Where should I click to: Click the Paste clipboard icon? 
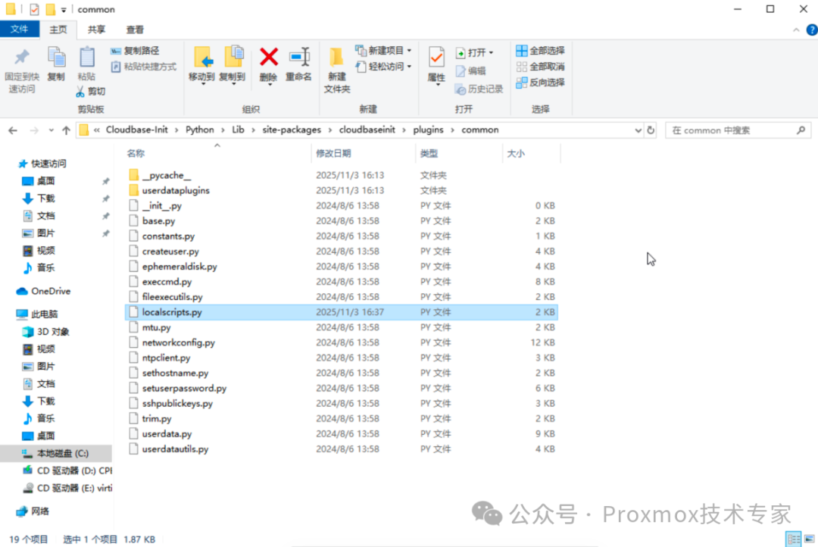tap(86, 58)
